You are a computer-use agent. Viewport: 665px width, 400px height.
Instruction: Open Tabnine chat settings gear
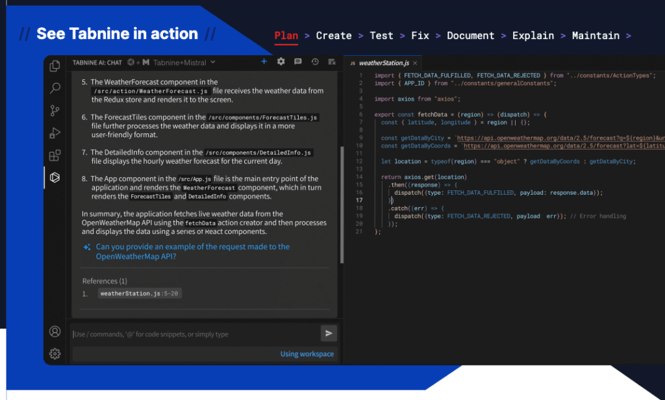pos(281,62)
